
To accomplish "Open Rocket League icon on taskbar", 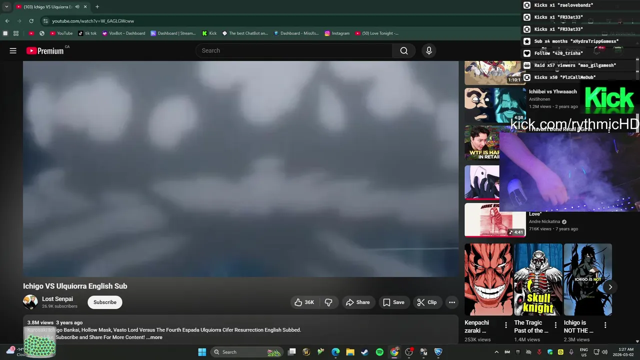I will [x=438, y=352].
